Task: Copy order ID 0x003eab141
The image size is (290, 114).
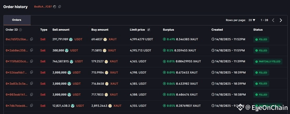Action: pos(31,95)
